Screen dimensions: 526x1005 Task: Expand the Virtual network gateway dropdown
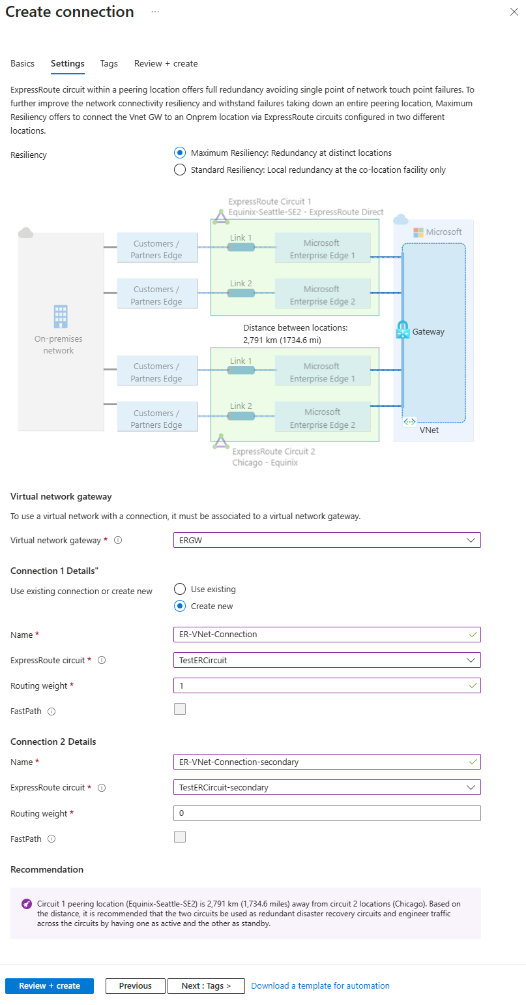tap(327, 540)
